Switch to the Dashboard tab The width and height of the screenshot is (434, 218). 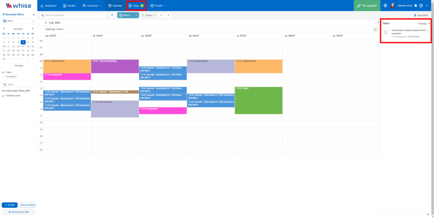click(x=48, y=5)
